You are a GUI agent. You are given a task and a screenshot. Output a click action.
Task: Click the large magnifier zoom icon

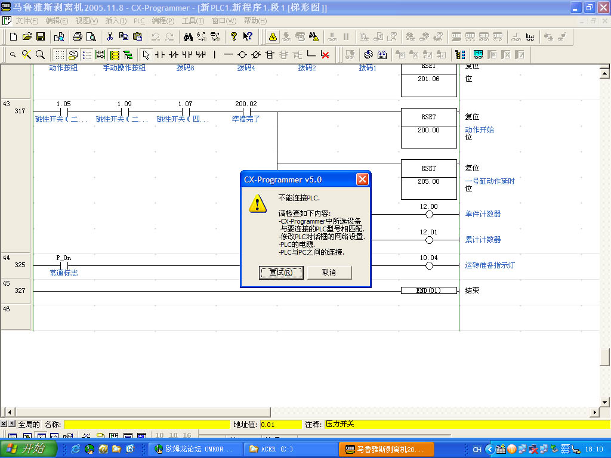point(40,54)
